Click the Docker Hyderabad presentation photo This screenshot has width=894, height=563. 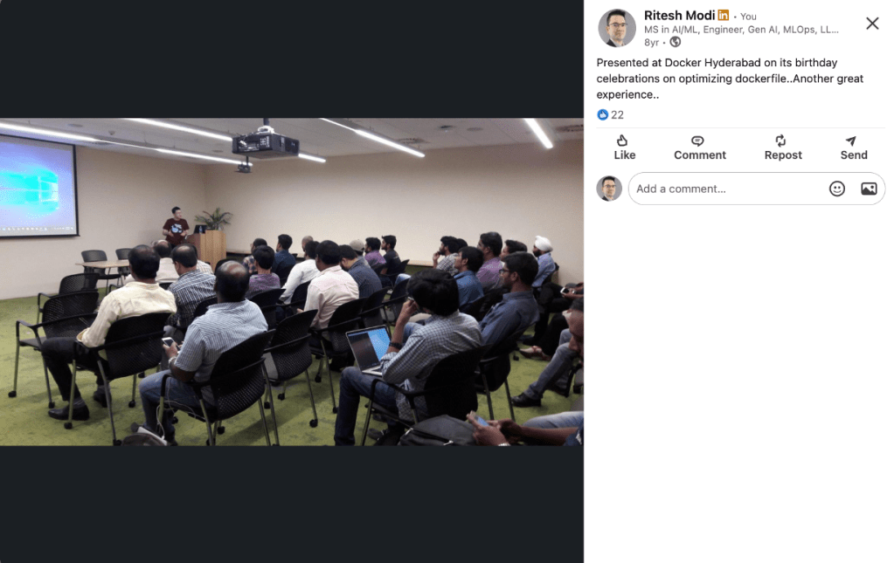[x=291, y=282]
